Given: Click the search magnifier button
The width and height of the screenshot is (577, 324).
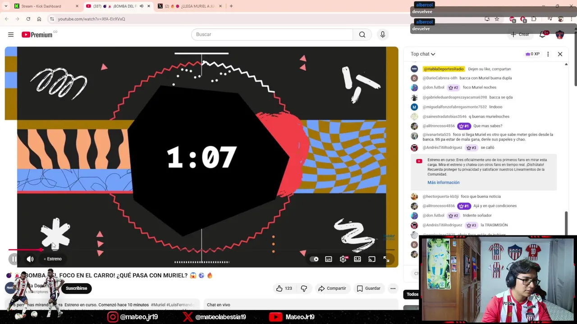Looking at the screenshot, I should coord(362,35).
